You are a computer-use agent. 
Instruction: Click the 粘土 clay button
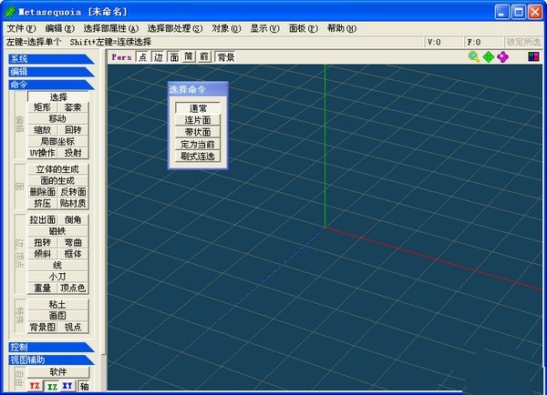pyautogui.click(x=58, y=304)
